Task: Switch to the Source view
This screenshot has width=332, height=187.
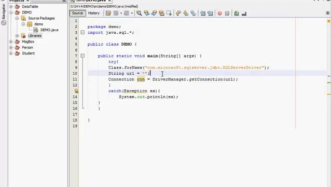Action: tap(77, 13)
